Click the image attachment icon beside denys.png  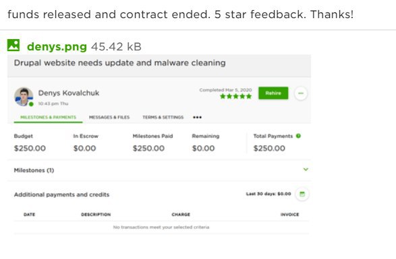tap(13, 45)
